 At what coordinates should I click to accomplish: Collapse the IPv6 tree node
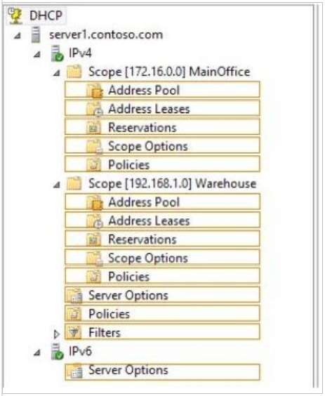click(x=37, y=352)
